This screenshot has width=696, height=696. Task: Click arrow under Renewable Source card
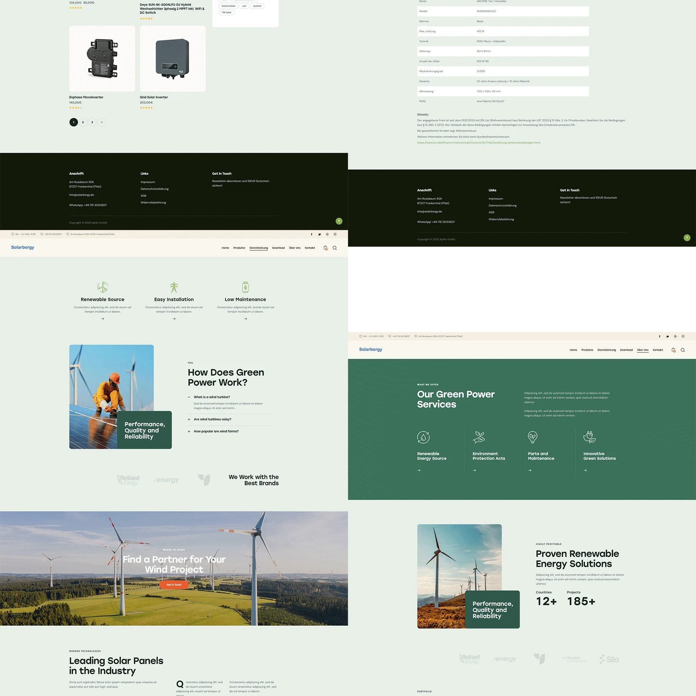tap(102, 319)
